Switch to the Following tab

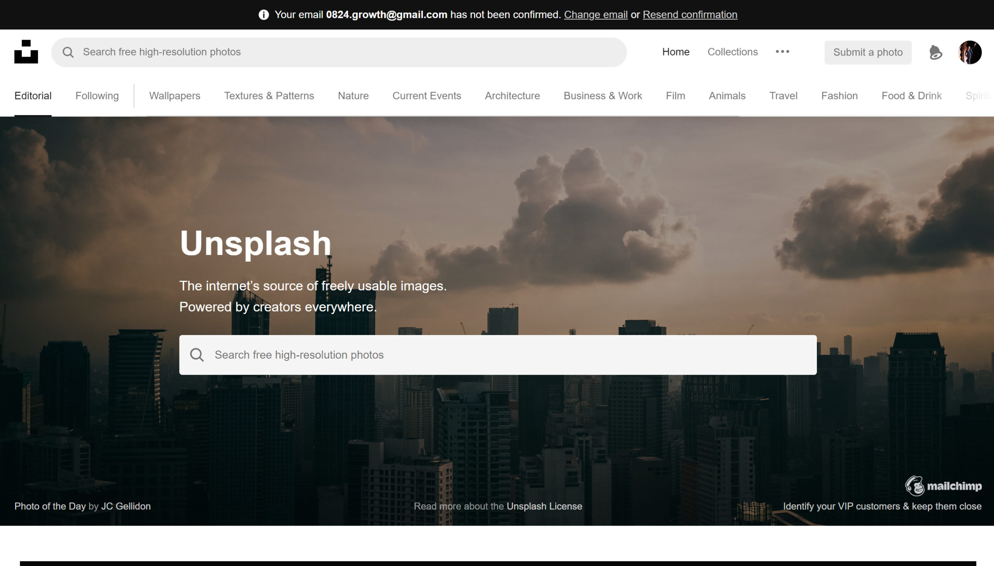pos(97,95)
